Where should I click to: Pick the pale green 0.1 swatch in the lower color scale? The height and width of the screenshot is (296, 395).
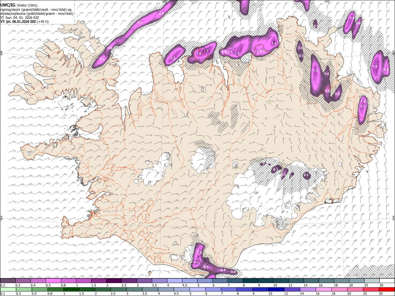point(8,289)
